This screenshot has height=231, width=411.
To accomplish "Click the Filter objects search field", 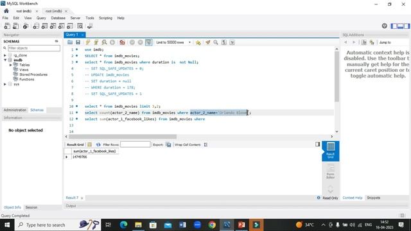I will point(34,48).
